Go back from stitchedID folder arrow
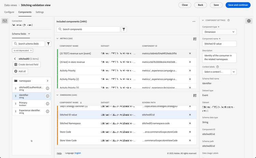256x158 pixels. (15, 59)
